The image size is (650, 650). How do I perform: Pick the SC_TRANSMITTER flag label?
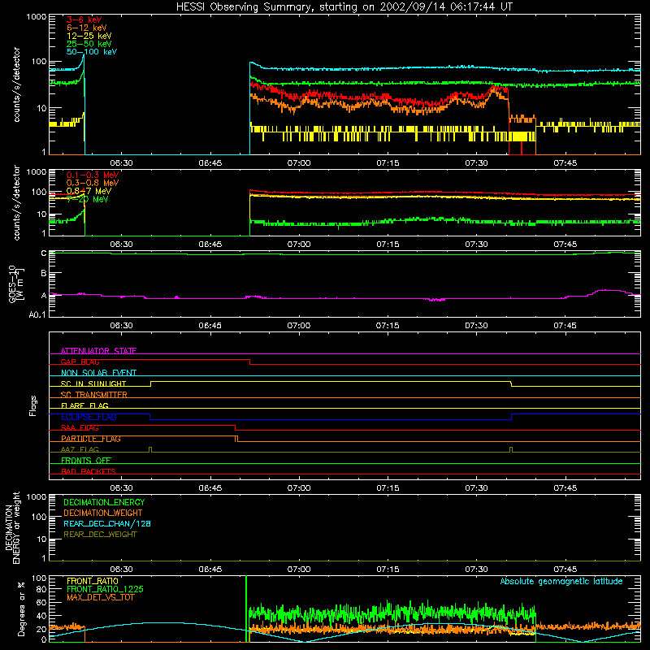pyautogui.click(x=94, y=395)
